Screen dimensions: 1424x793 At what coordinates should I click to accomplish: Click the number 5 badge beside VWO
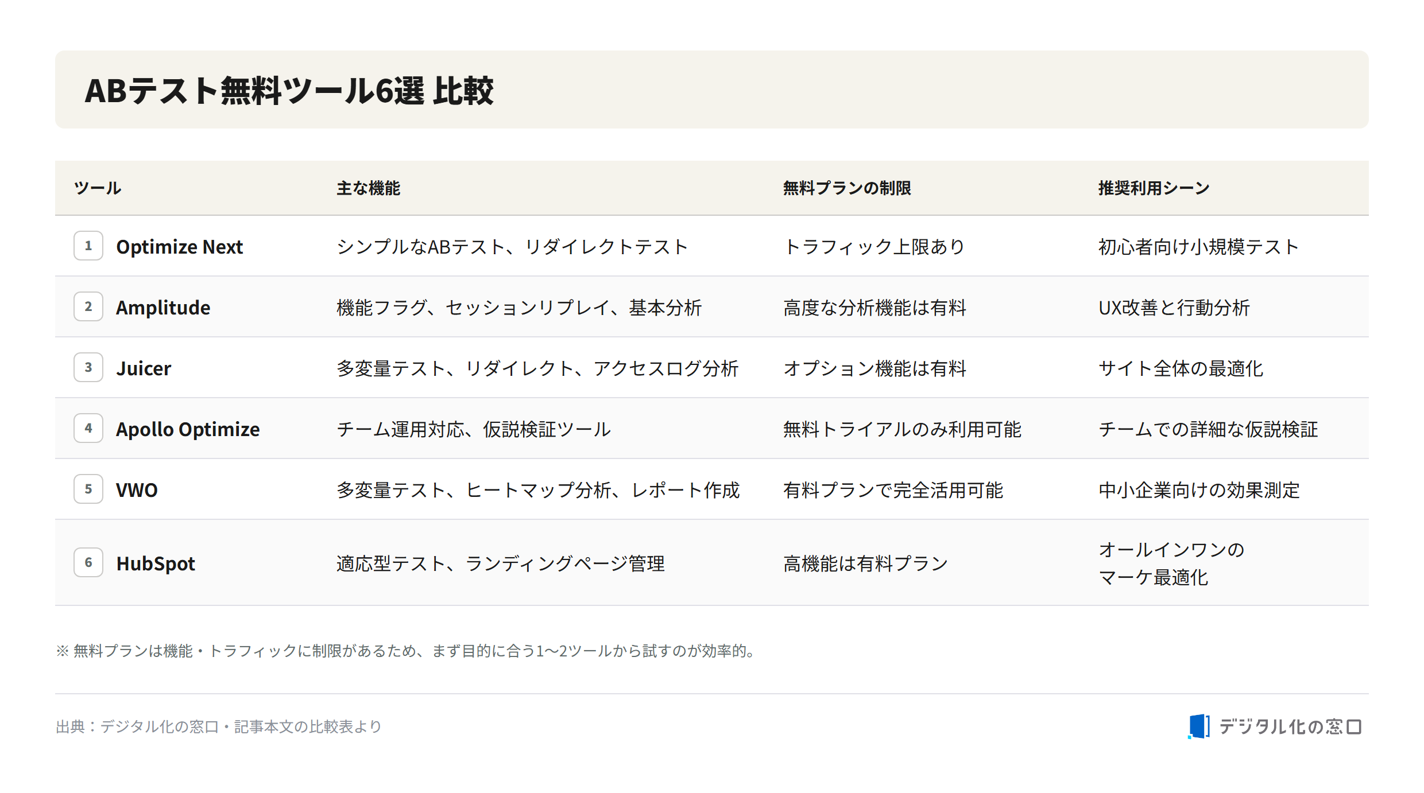(x=88, y=489)
